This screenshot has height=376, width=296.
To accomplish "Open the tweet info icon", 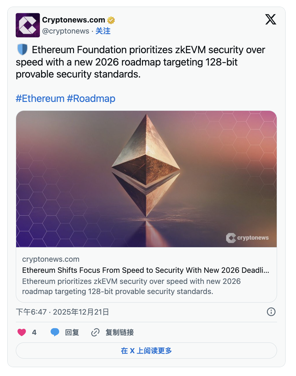I will click(x=271, y=312).
